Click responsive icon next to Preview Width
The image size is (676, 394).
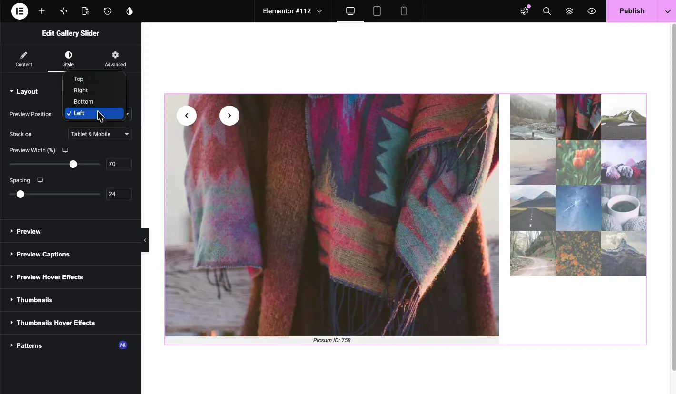click(x=65, y=150)
